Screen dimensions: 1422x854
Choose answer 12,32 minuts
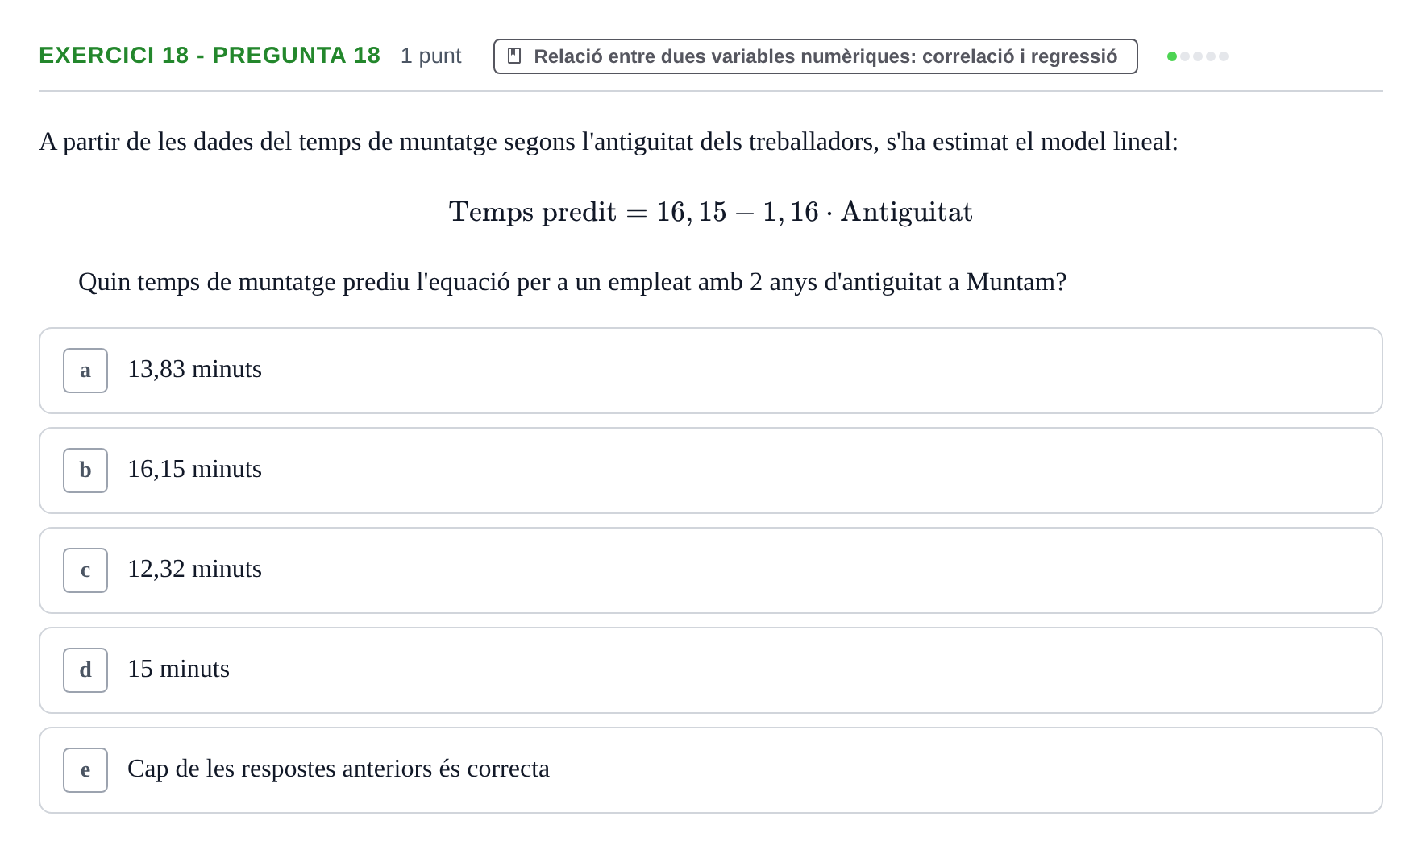pos(711,570)
